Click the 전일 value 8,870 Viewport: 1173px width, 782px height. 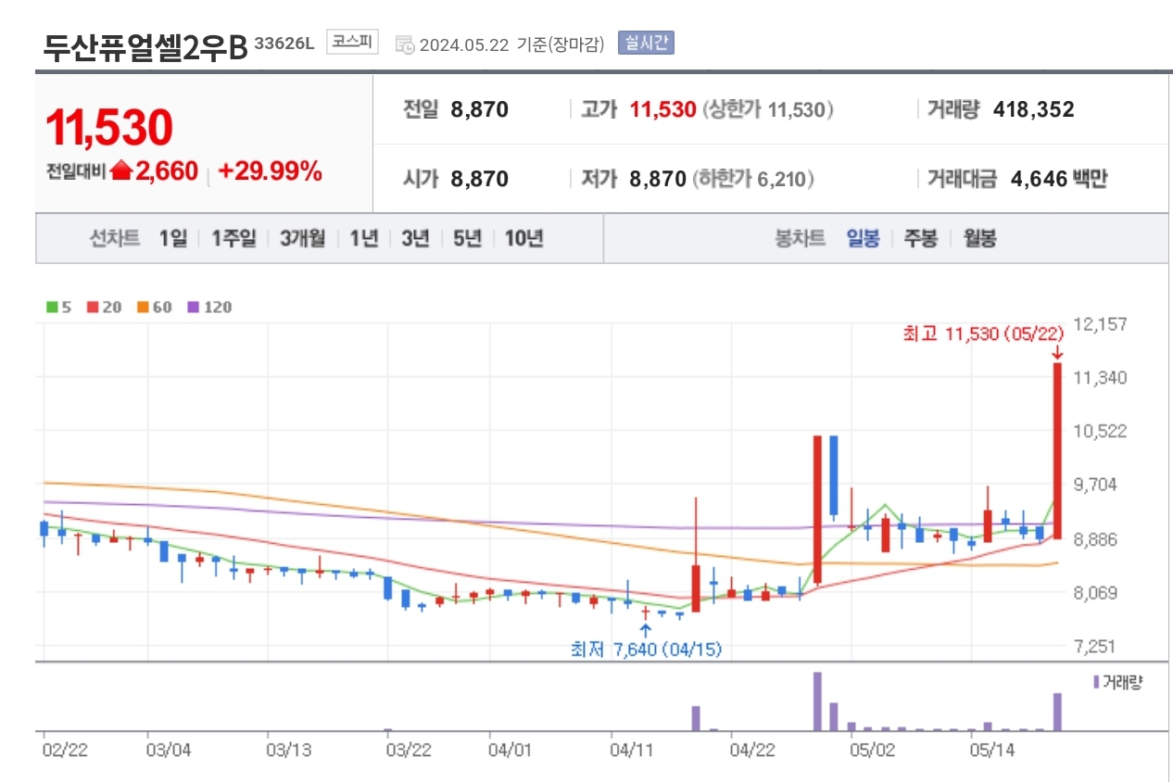pos(480,109)
